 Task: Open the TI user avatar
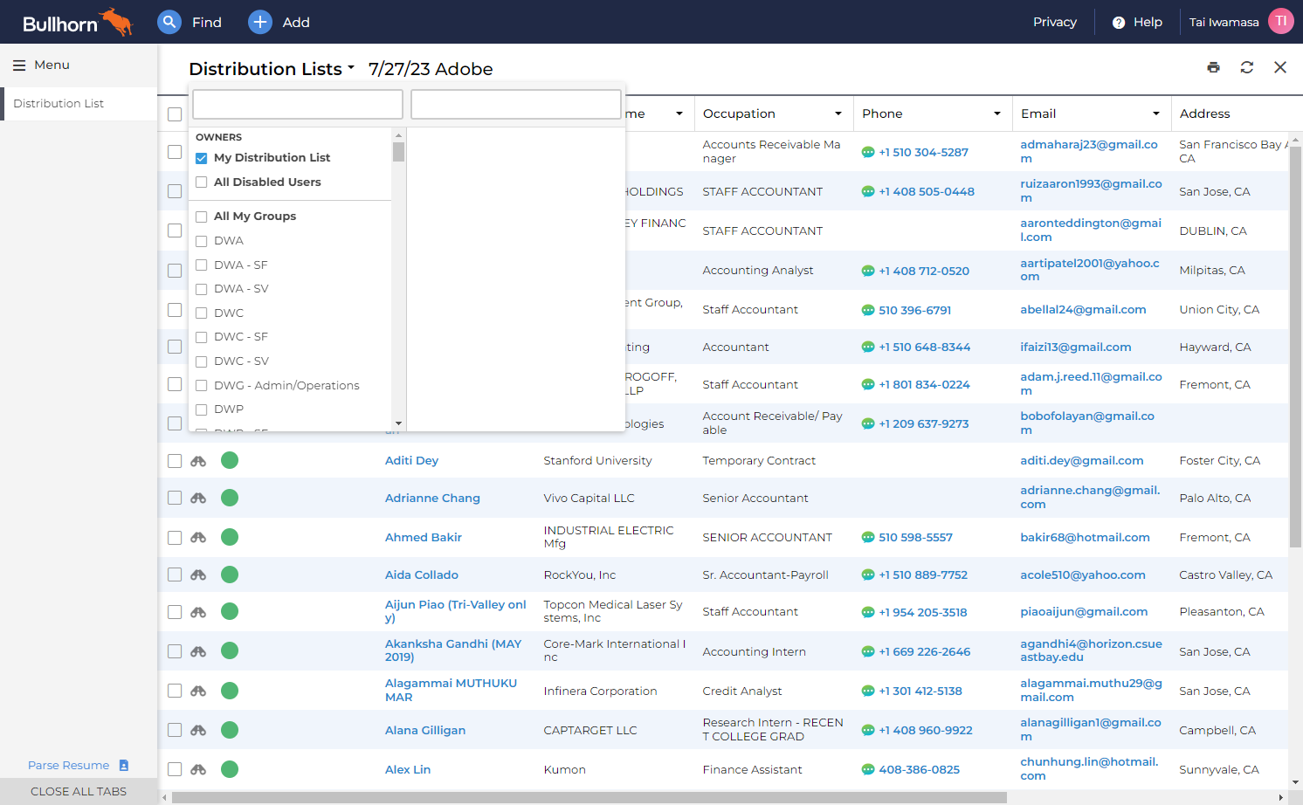(x=1281, y=21)
